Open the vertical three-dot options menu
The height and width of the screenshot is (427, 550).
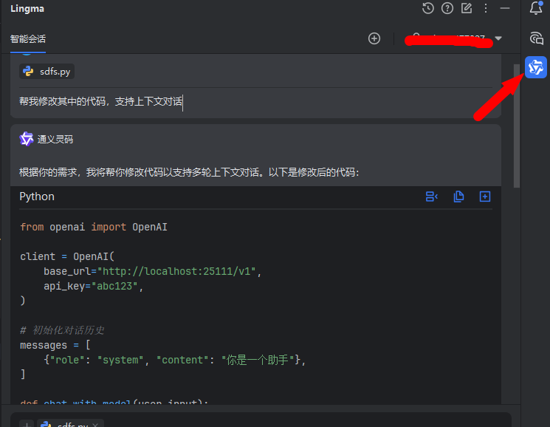(x=486, y=8)
